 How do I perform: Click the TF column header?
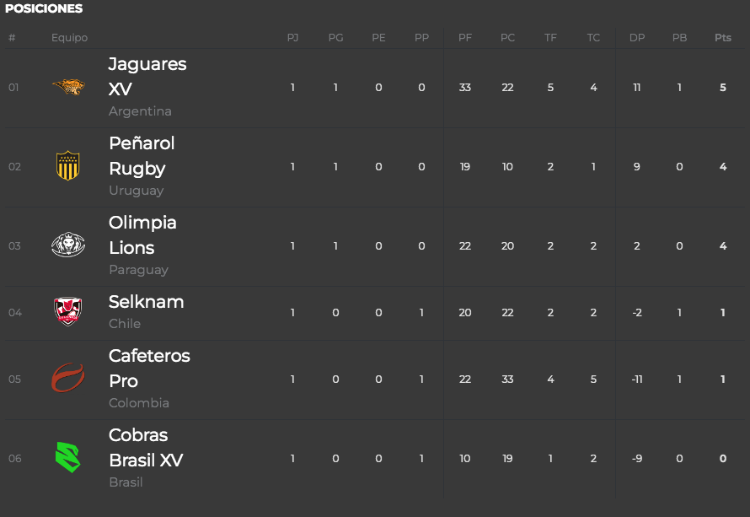point(550,38)
